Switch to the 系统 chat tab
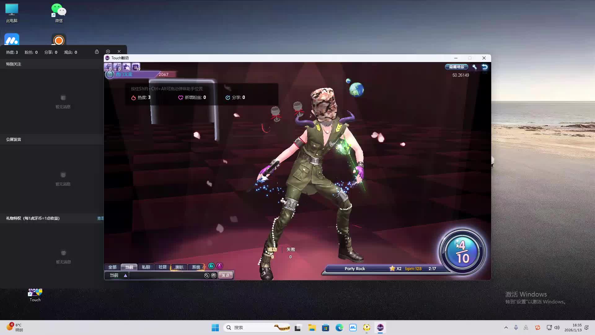595x335 pixels. (x=196, y=267)
